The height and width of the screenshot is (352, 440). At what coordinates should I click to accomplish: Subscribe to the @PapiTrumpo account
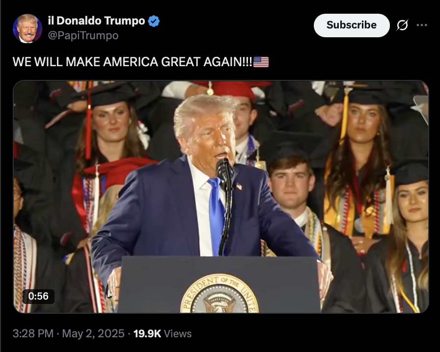352,25
